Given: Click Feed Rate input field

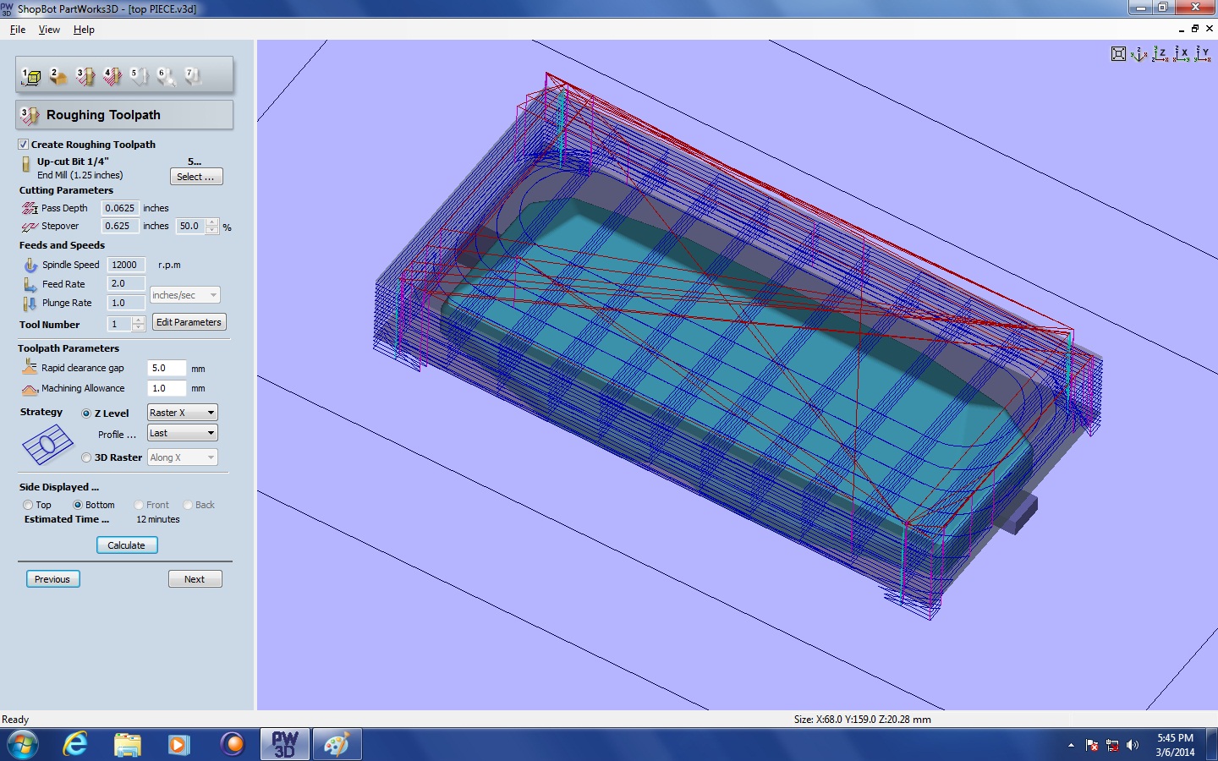Looking at the screenshot, I should (x=126, y=283).
